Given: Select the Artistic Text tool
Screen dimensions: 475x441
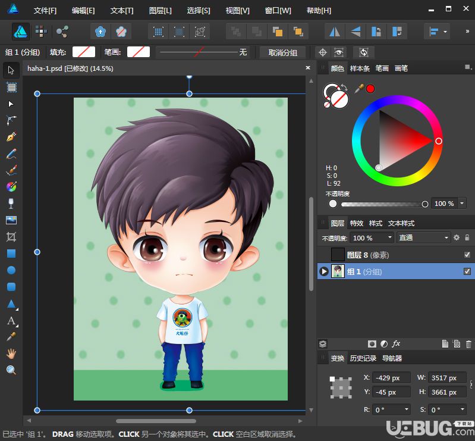Looking at the screenshot, I should pyautogui.click(x=11, y=321).
